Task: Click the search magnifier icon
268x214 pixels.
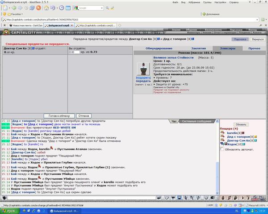Action: pyautogui.click(x=107, y=8)
